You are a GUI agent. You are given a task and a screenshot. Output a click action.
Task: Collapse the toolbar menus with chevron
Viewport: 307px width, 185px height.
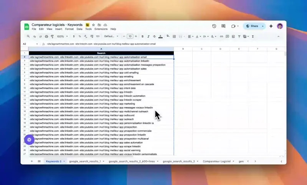[278, 36]
